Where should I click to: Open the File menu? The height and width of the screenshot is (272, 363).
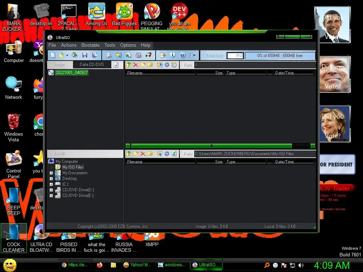click(52, 45)
